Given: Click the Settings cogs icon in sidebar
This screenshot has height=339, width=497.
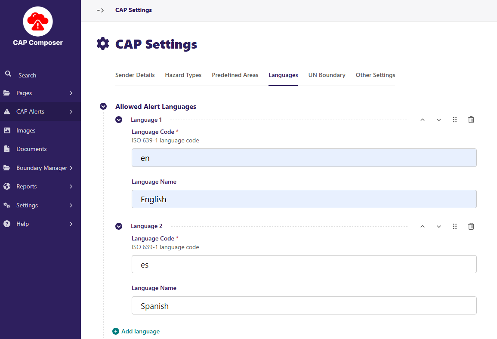Looking at the screenshot, I should [6, 205].
